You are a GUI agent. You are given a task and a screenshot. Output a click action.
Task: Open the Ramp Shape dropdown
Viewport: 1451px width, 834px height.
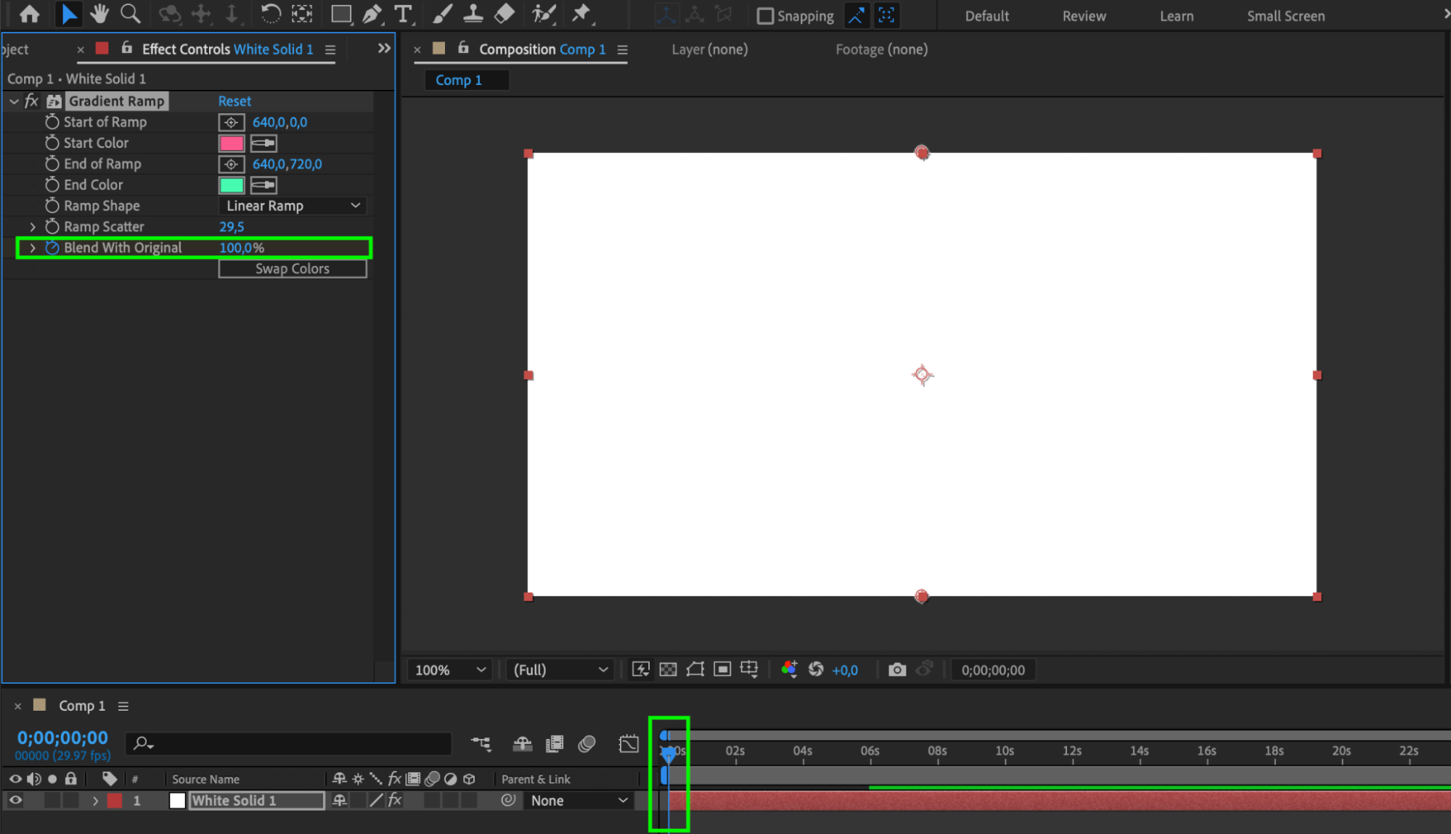click(293, 206)
